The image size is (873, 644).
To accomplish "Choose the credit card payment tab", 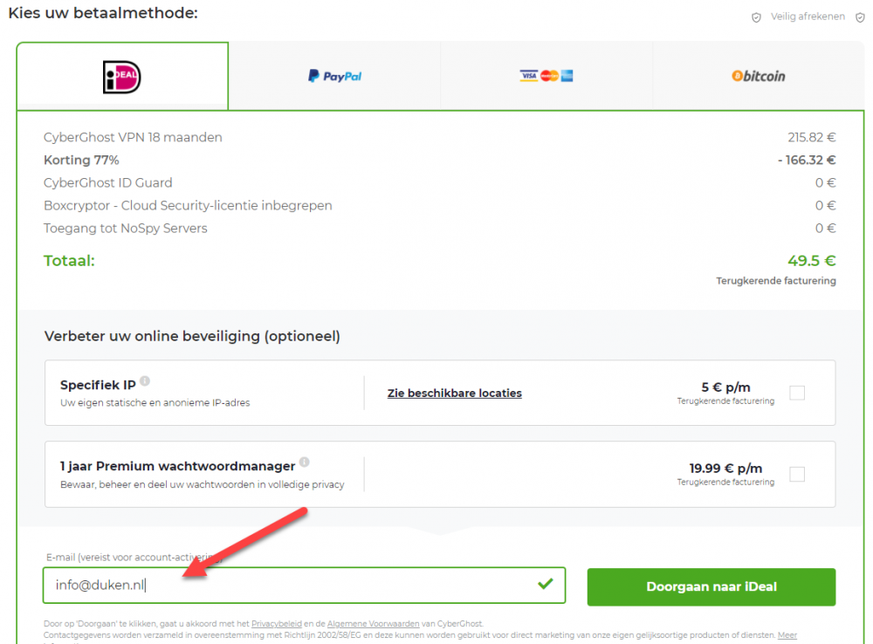I will point(546,77).
